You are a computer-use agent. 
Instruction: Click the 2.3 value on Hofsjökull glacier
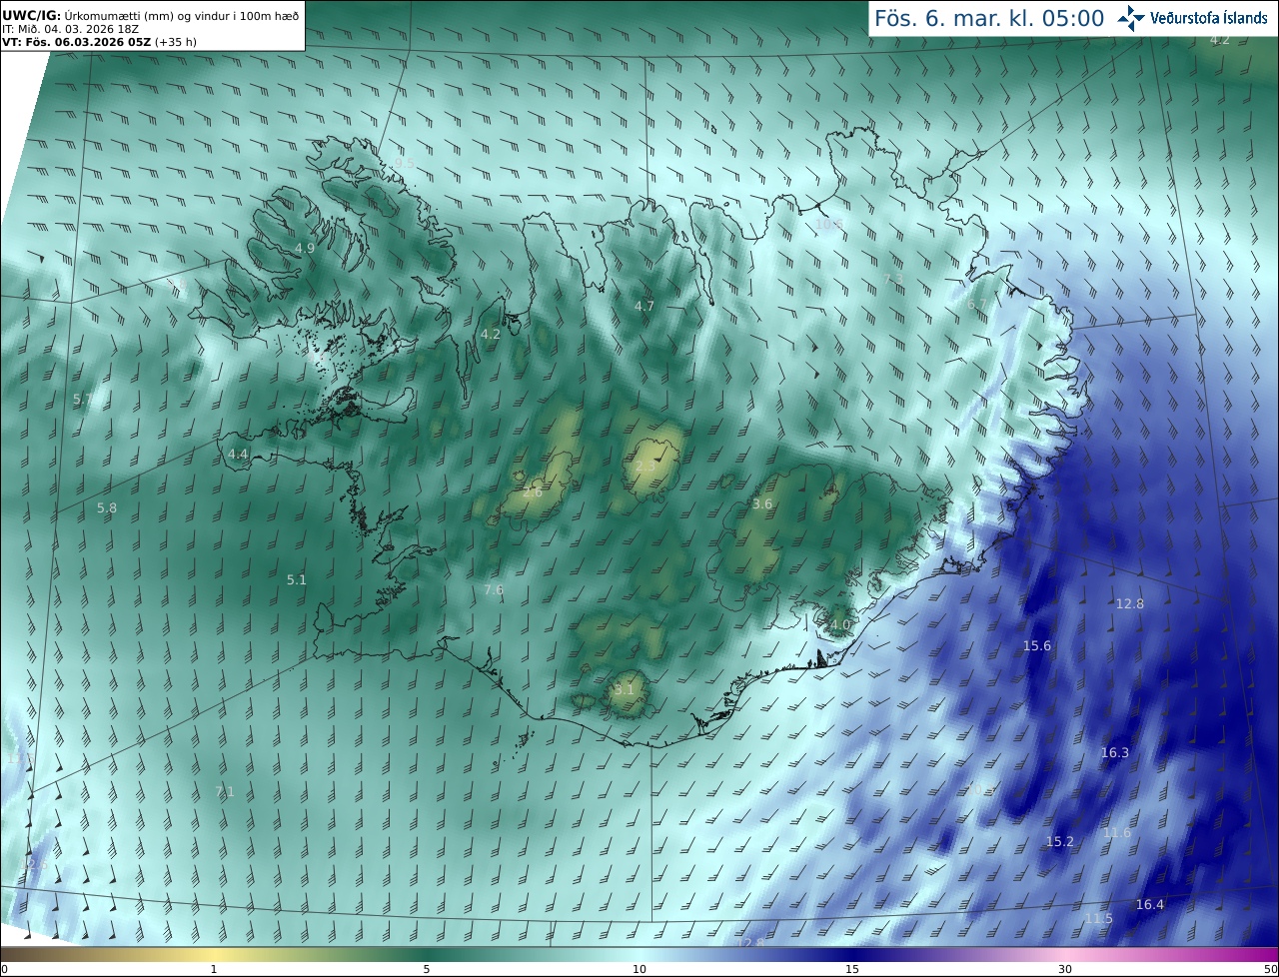(645, 466)
